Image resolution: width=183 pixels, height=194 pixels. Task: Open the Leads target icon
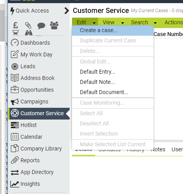[x=15, y=66]
